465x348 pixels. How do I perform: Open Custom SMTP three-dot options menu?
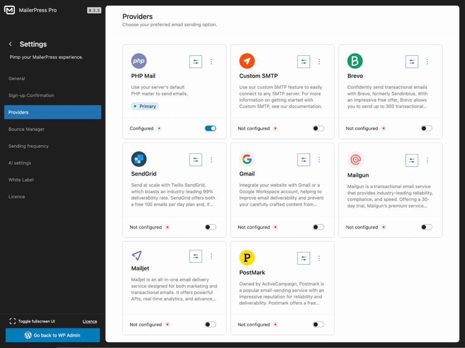pyautogui.click(x=319, y=62)
